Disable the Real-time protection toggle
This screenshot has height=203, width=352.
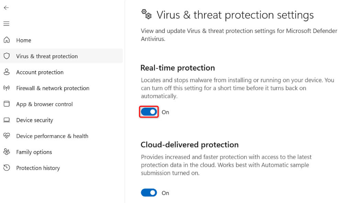tap(148, 111)
